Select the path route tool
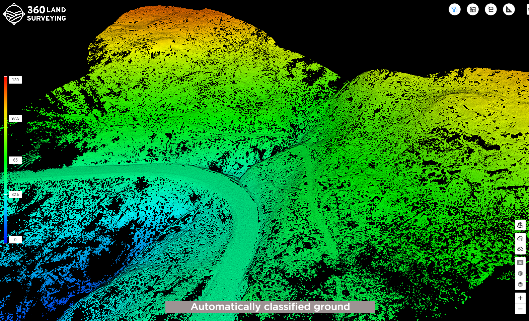 point(490,9)
